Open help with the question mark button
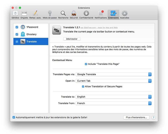Image resolution: width=168 pixels, height=134 pixels. 153,117
